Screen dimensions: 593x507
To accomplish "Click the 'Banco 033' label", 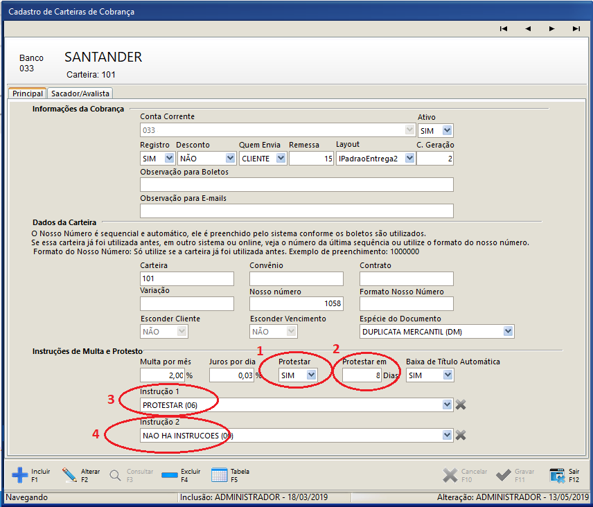I will coord(31,63).
